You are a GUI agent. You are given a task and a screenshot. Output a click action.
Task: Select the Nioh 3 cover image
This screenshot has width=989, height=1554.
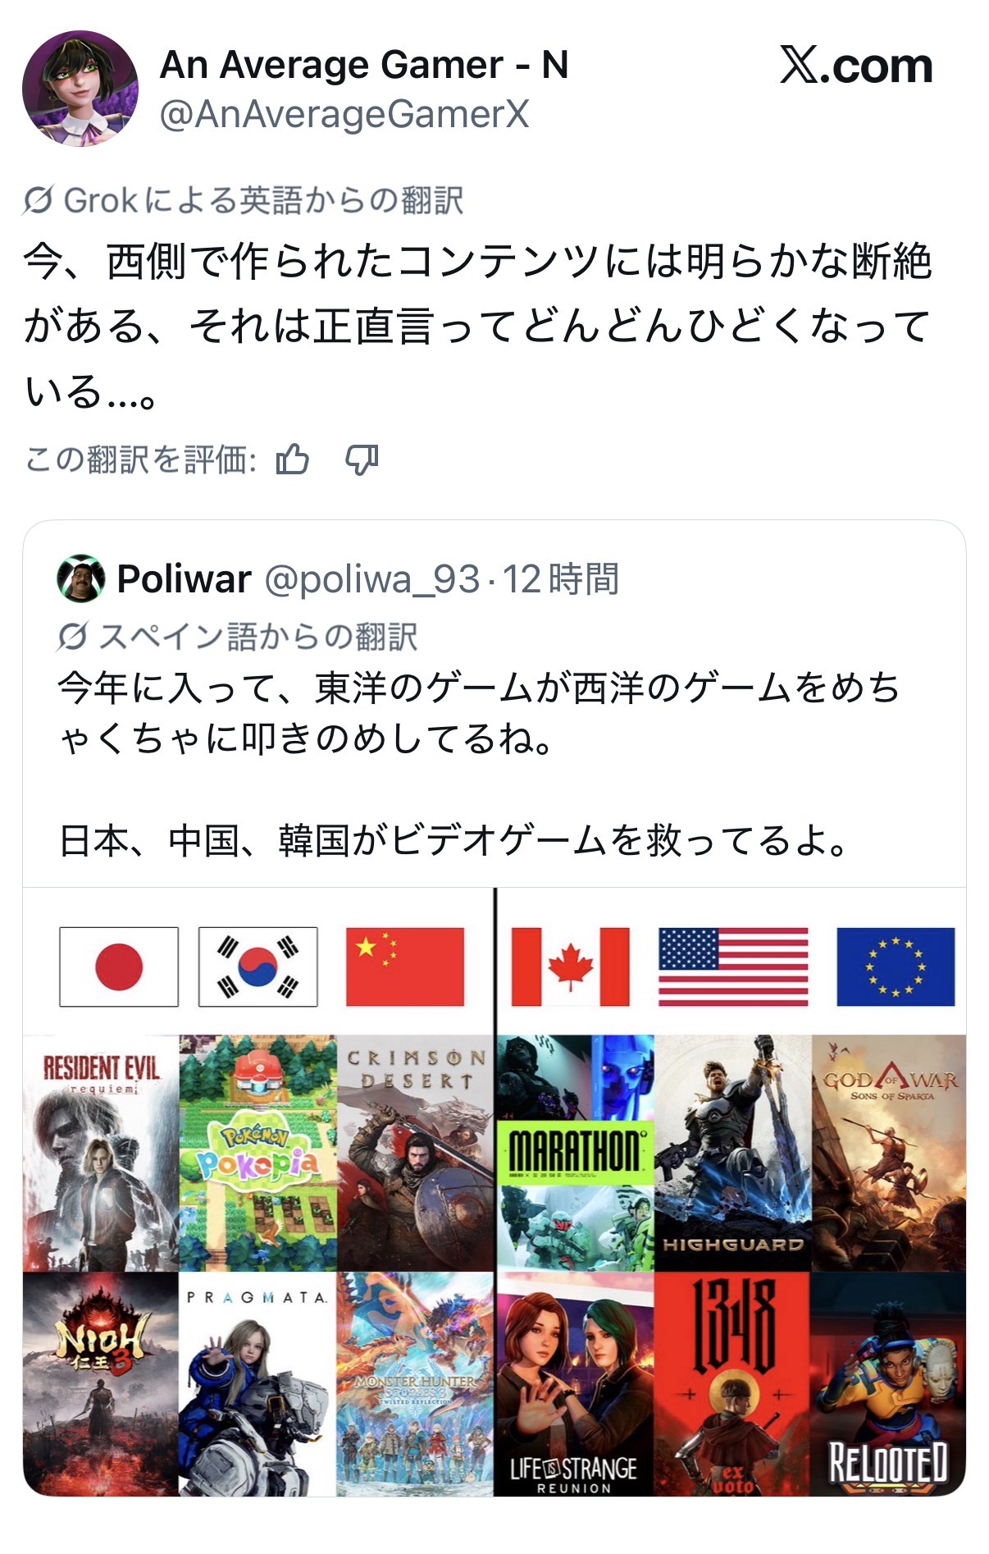tap(101, 1384)
